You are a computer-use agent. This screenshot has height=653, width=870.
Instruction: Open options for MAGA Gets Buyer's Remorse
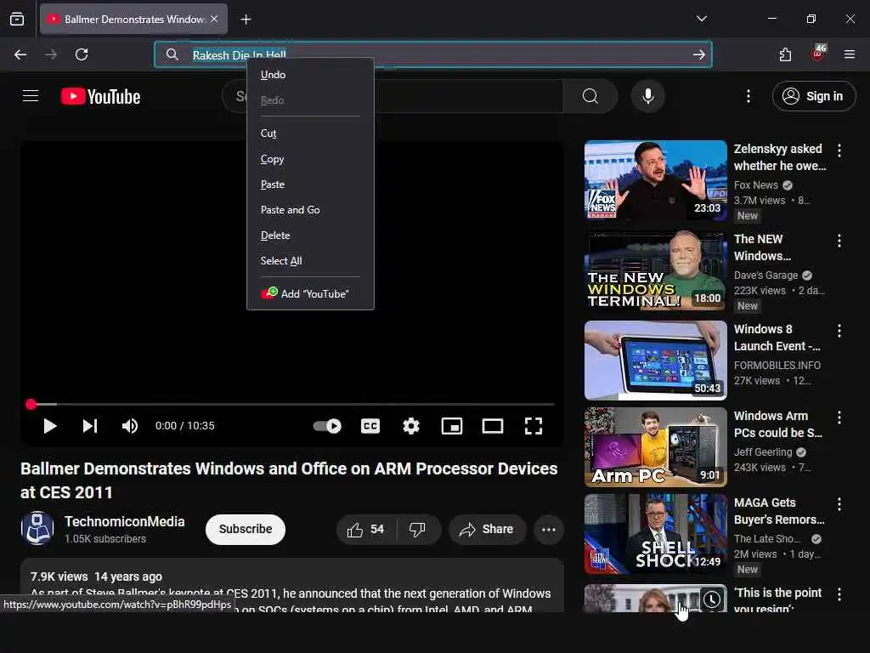coord(839,503)
